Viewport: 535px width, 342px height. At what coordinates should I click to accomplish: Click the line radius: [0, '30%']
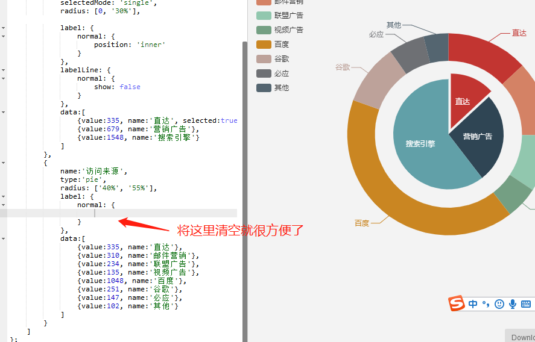[x=100, y=11]
